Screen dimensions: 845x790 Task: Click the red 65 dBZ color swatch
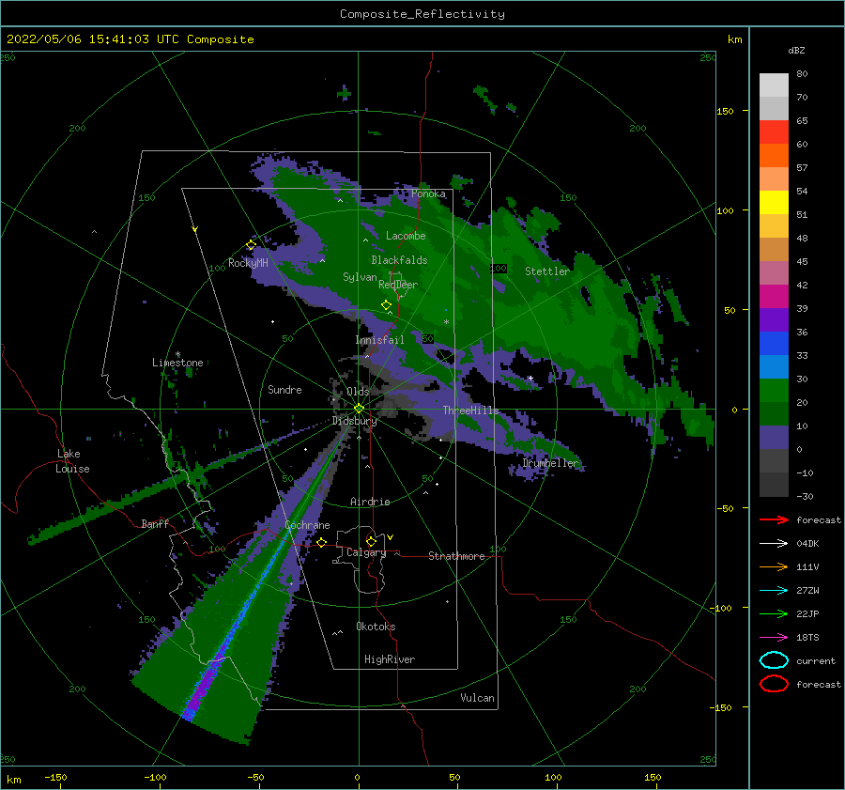tap(774, 132)
